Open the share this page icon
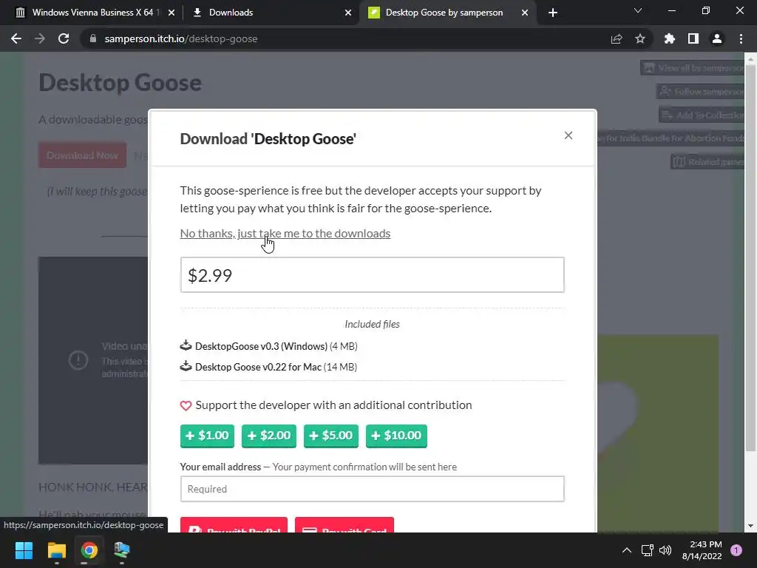 pos(617,38)
